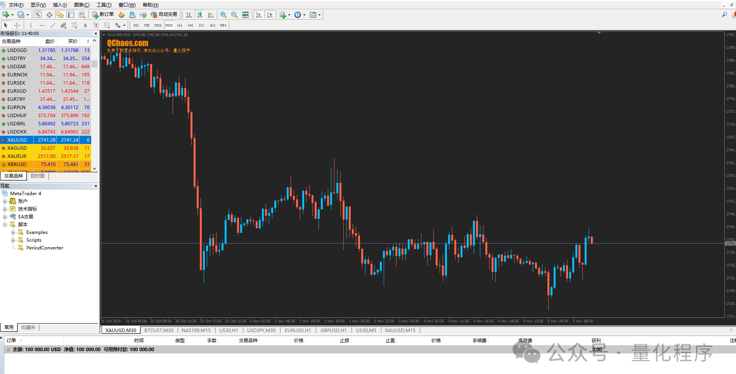Sort by 时间 column header in terminal
This screenshot has width=736, height=374.
point(139,341)
